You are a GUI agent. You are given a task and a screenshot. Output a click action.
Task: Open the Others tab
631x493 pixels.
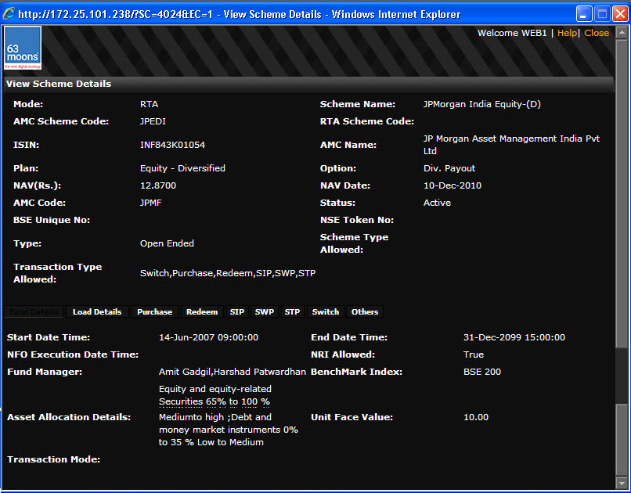point(365,311)
